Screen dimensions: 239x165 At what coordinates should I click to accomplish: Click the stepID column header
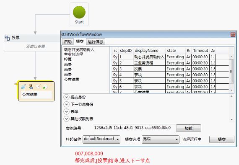point(126,51)
